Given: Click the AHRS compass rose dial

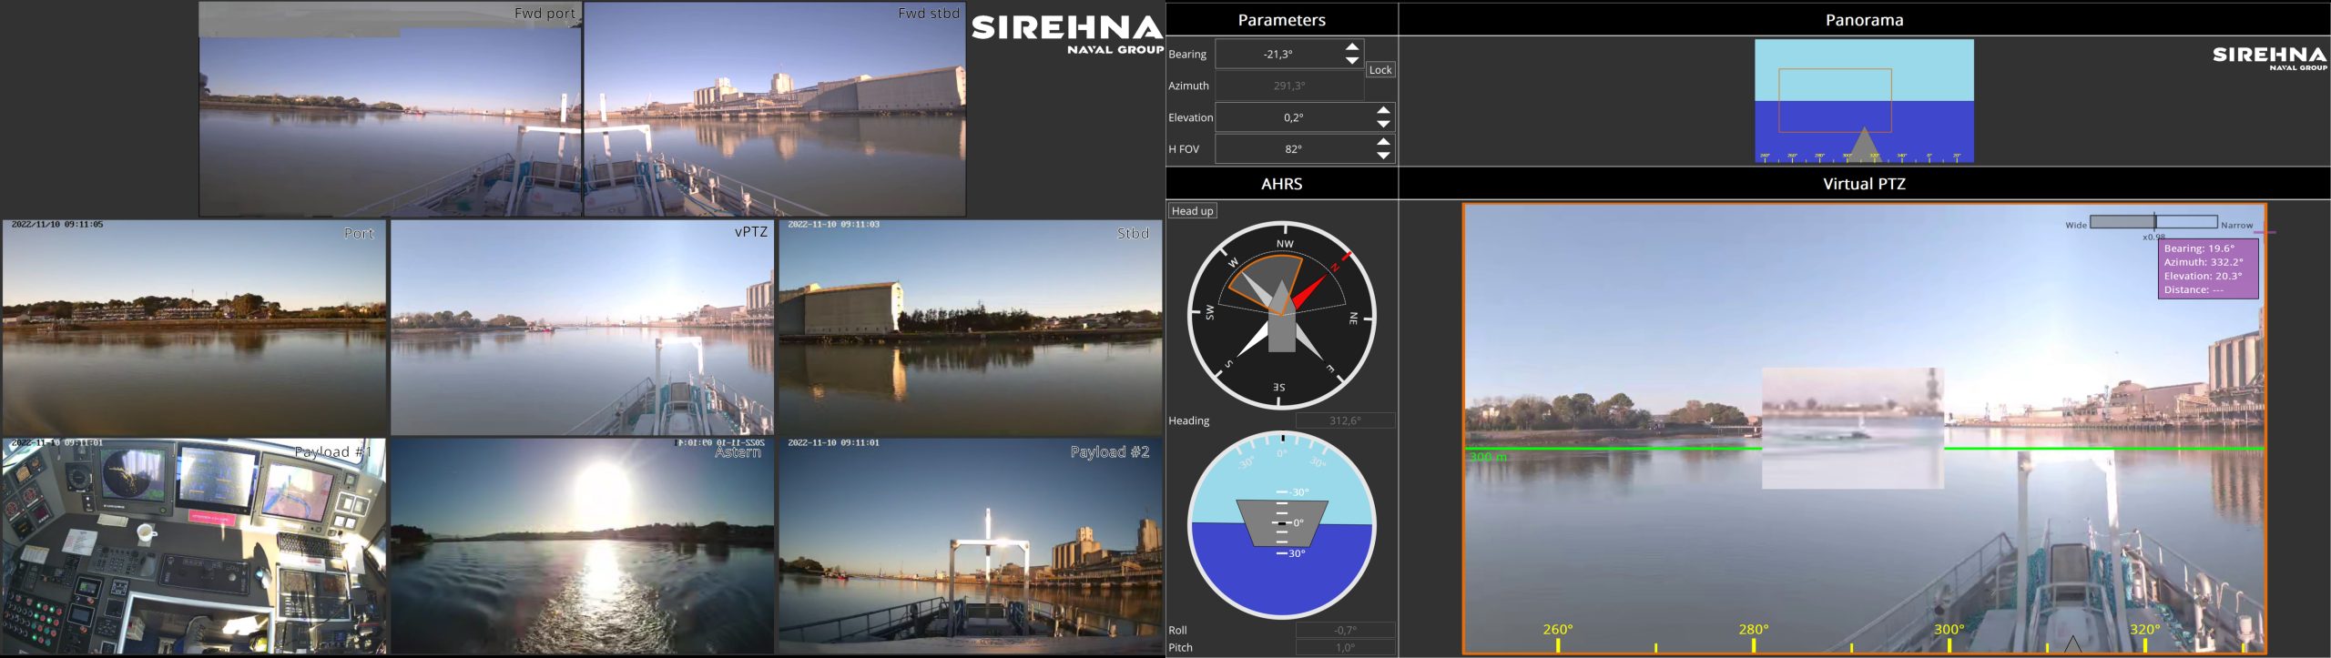Looking at the screenshot, I should tap(1282, 315).
